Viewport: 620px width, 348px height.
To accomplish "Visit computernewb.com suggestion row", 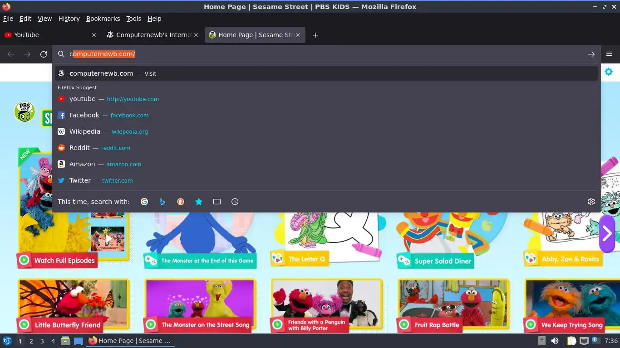I will tap(326, 73).
